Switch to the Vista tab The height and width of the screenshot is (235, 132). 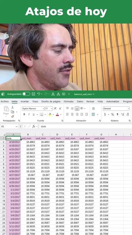coord(100,101)
